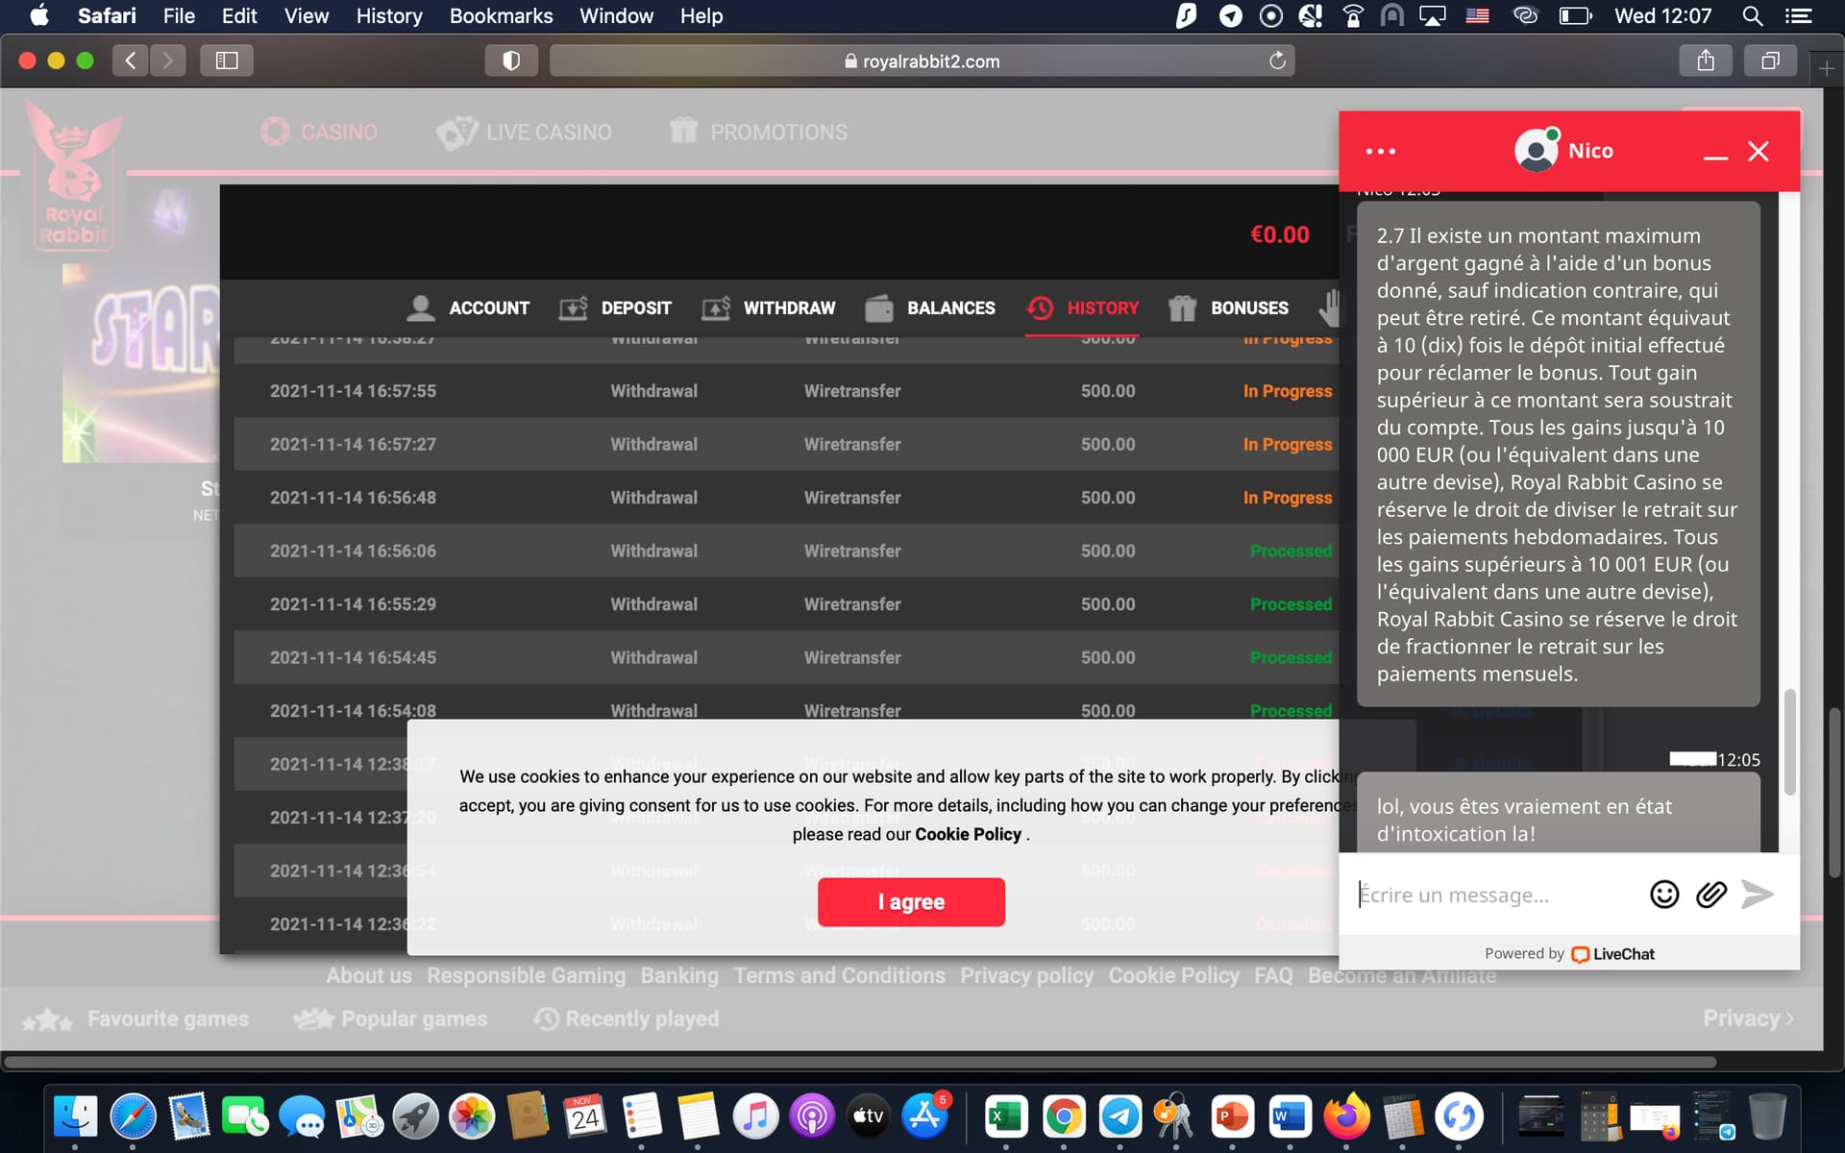Screen dimensions: 1845x1153
Task: Click the Safari share icon
Action: 1705,61
